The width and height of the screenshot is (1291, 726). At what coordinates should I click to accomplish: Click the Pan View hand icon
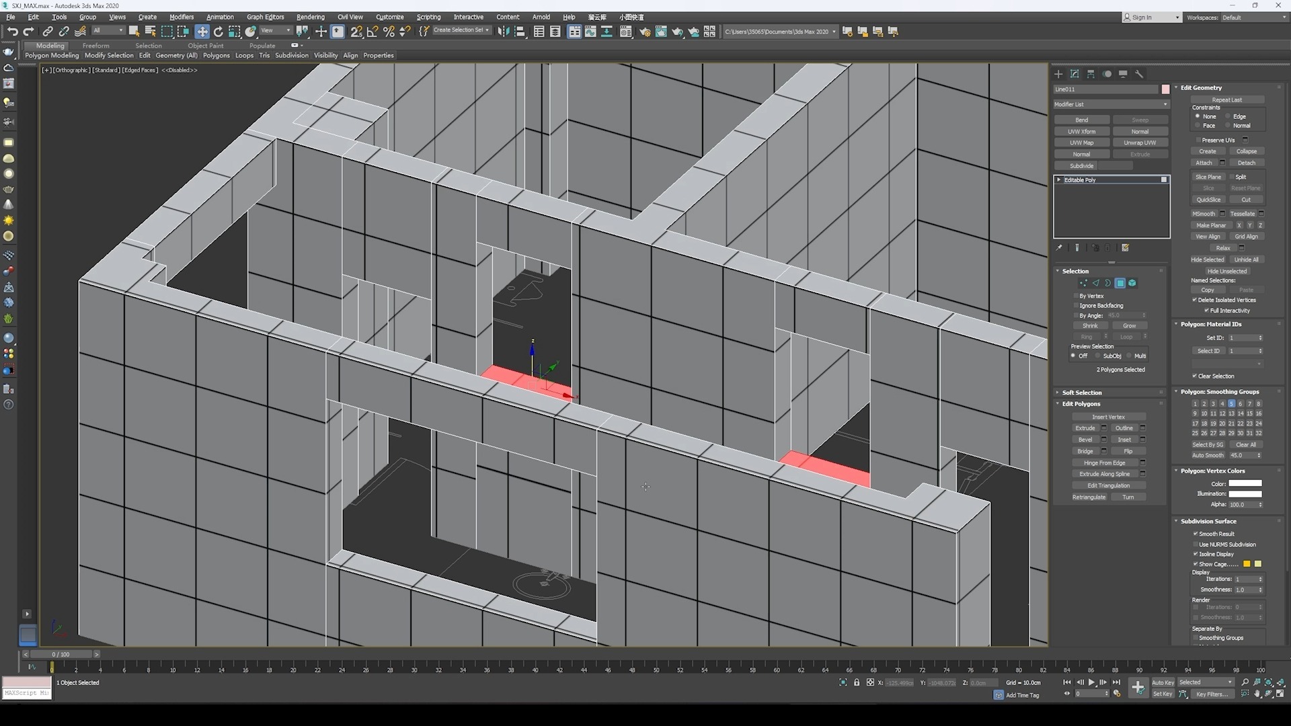coord(1257,694)
